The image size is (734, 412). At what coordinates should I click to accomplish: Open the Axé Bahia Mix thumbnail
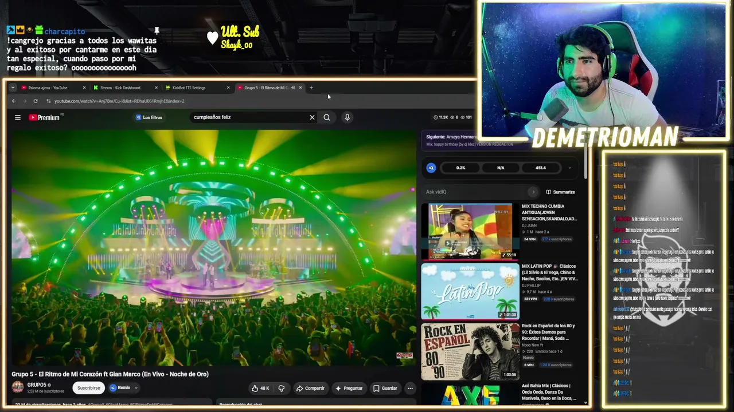[x=470, y=394]
